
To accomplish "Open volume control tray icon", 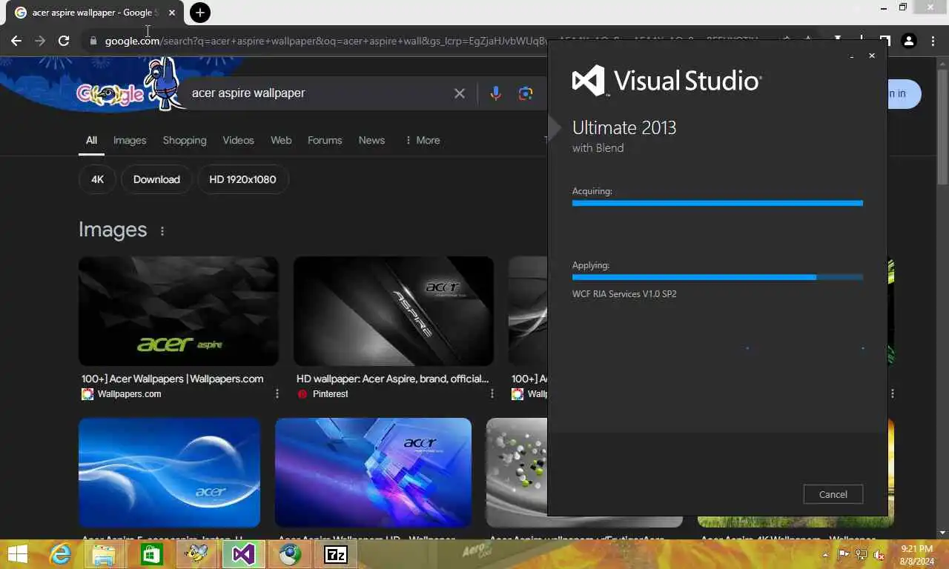I will tap(879, 554).
